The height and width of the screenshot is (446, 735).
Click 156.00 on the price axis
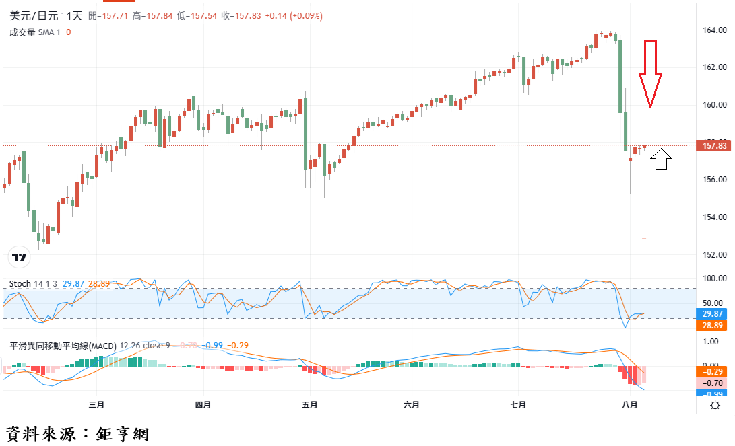click(714, 179)
